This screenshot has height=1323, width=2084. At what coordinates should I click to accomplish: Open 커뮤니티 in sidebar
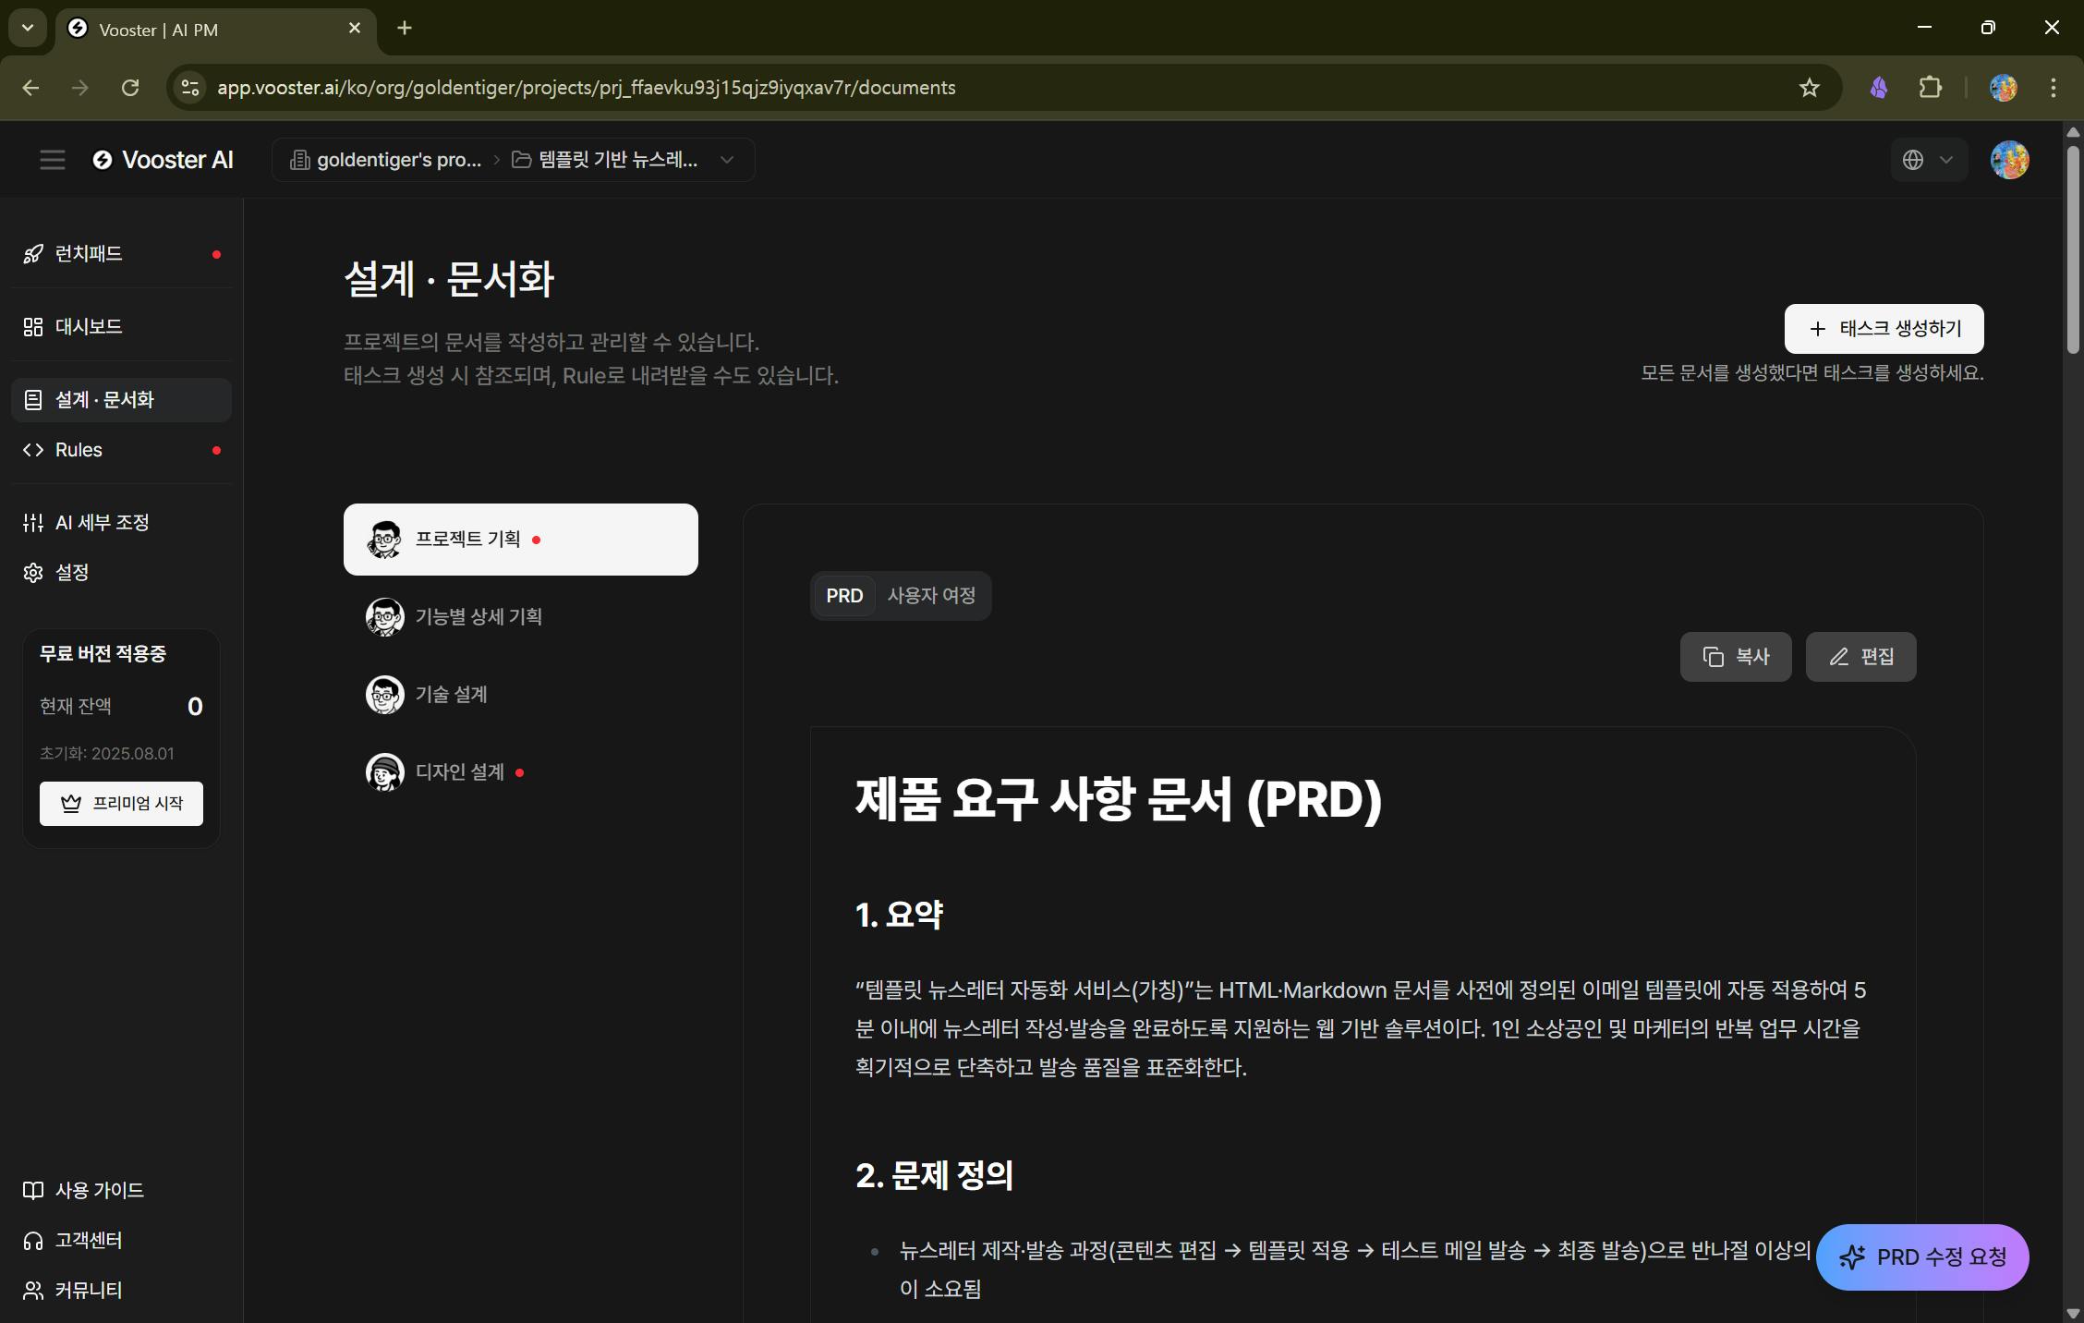pyautogui.click(x=89, y=1290)
